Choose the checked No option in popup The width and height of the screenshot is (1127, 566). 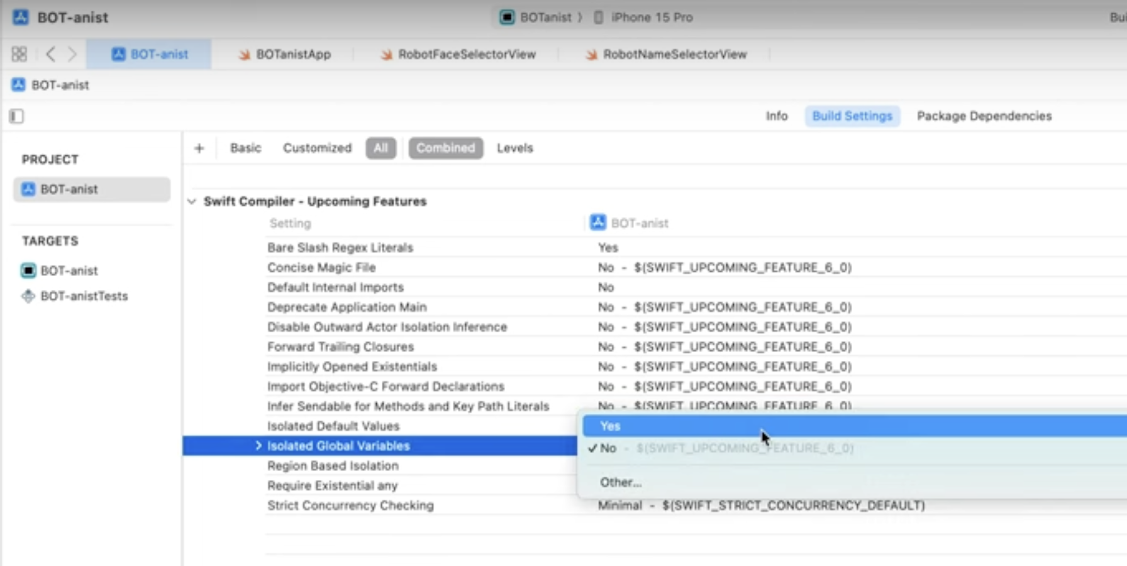coord(855,448)
